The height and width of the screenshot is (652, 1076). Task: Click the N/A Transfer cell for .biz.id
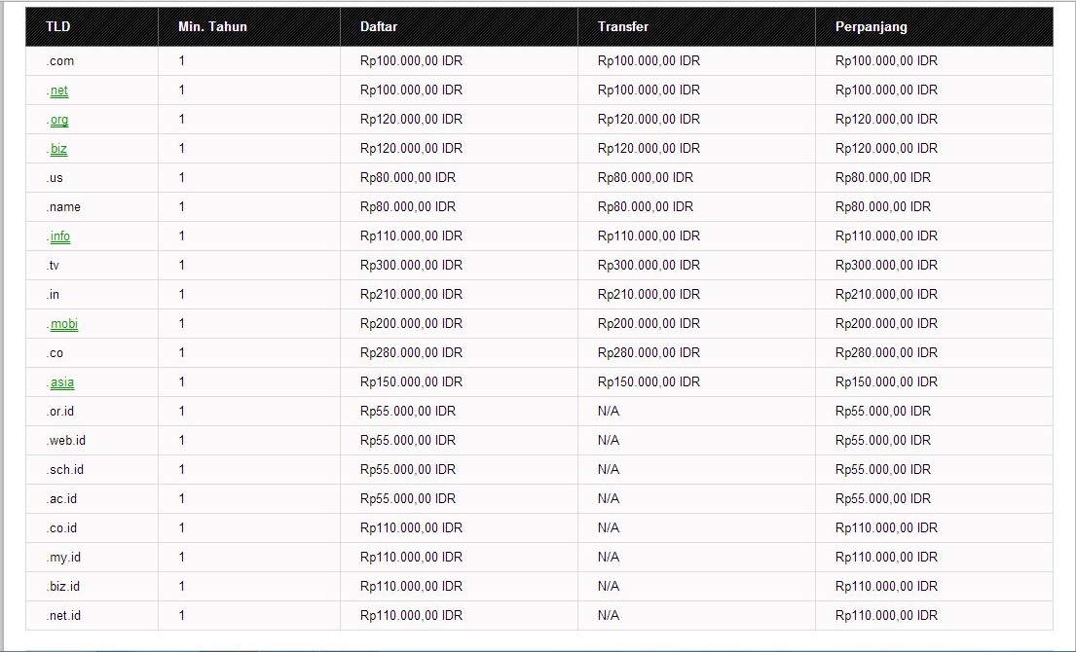(x=608, y=586)
